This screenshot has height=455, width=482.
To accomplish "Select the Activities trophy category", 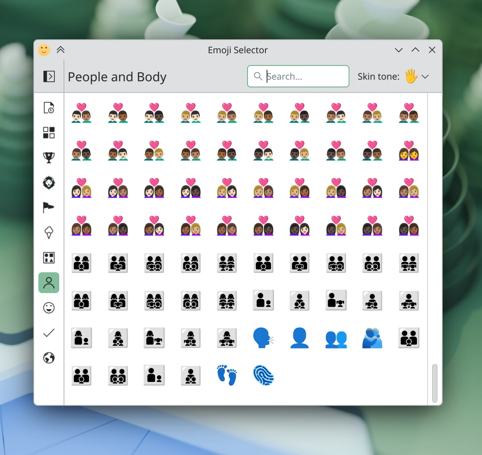I will (x=48, y=158).
